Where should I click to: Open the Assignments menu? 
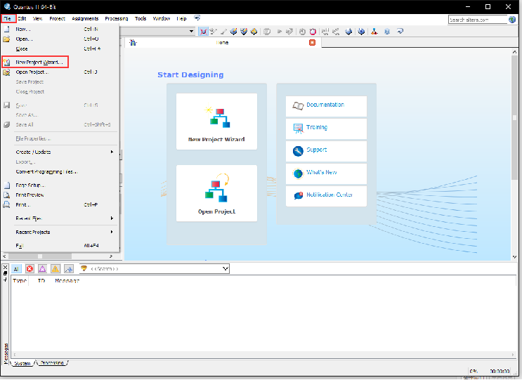coord(85,19)
